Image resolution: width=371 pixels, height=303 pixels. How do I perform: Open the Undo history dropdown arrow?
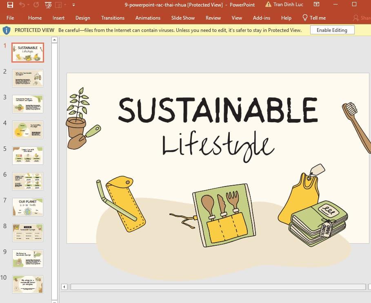pyautogui.click(x=28, y=4)
